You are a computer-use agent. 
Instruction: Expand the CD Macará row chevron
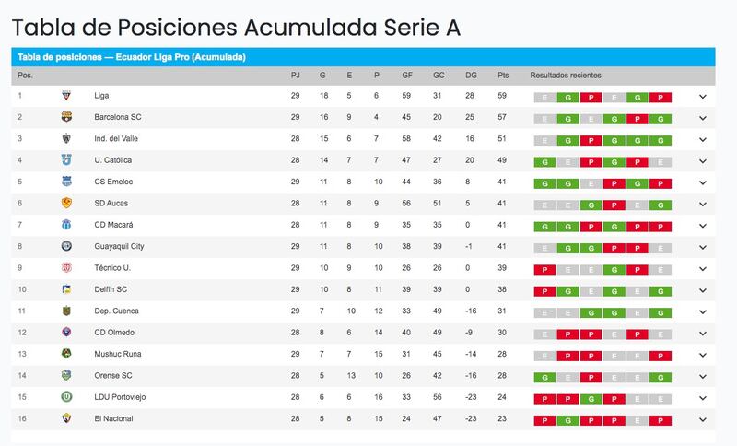pos(703,226)
